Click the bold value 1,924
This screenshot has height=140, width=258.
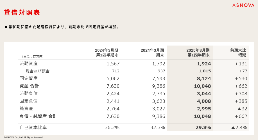pos(204,64)
